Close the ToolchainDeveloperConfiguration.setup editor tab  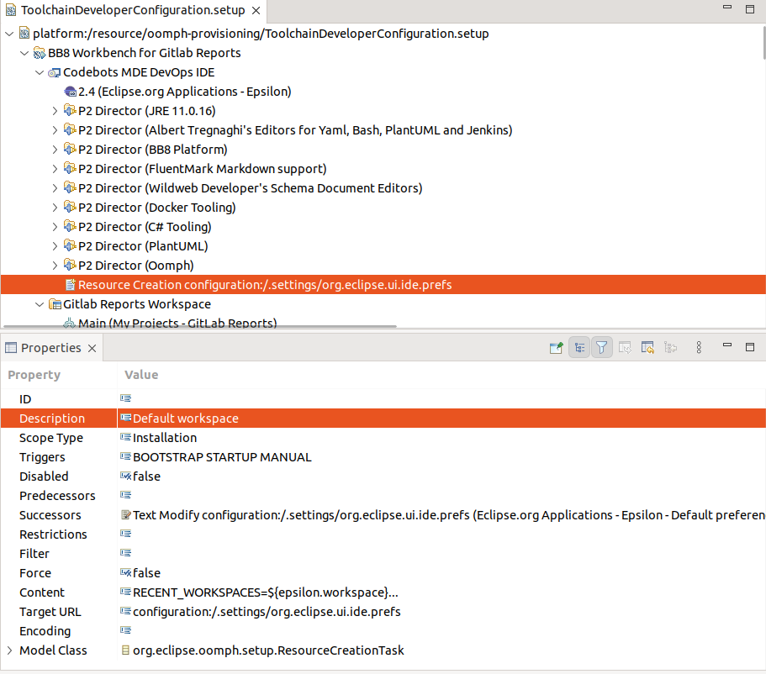tap(256, 11)
